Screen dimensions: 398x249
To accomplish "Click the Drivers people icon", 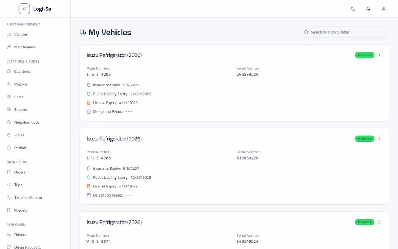I will point(9,235).
